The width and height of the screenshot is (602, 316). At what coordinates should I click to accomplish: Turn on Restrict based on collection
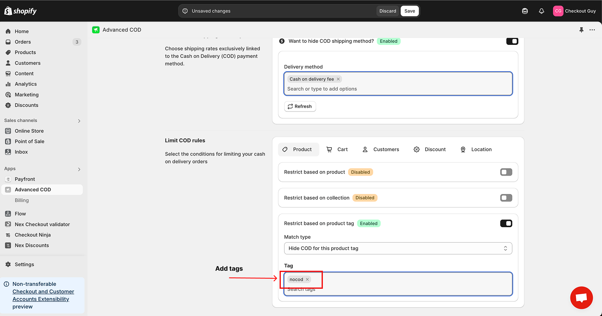506,198
